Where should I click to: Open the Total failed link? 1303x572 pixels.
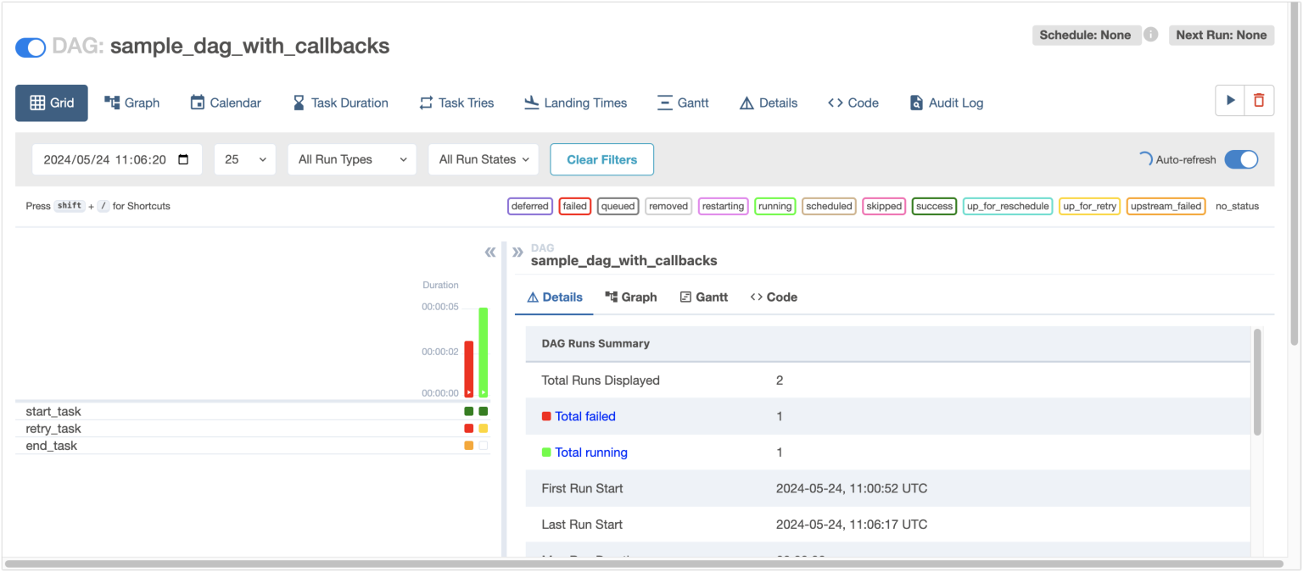pos(584,416)
